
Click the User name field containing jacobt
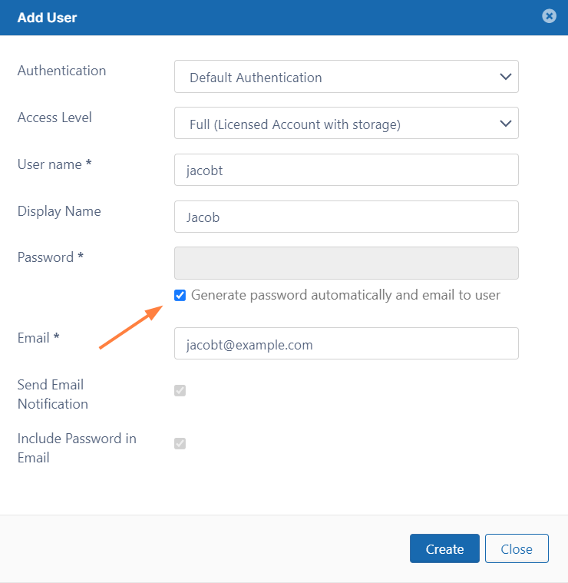click(346, 171)
